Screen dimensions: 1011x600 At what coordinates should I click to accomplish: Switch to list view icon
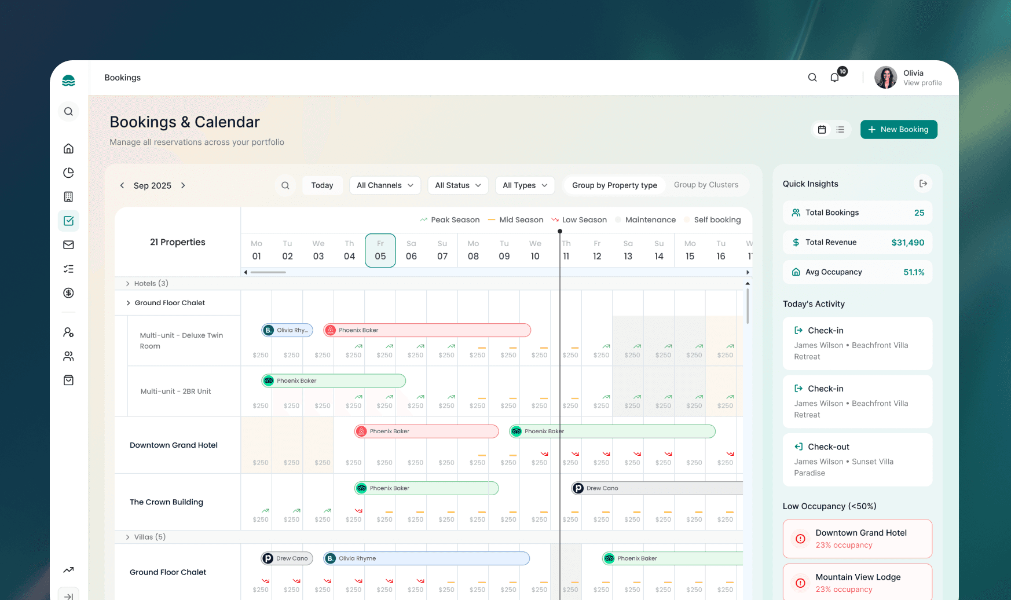point(840,130)
